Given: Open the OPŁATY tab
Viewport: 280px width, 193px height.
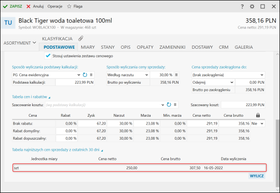Looking at the screenshot, I should click(145, 47).
